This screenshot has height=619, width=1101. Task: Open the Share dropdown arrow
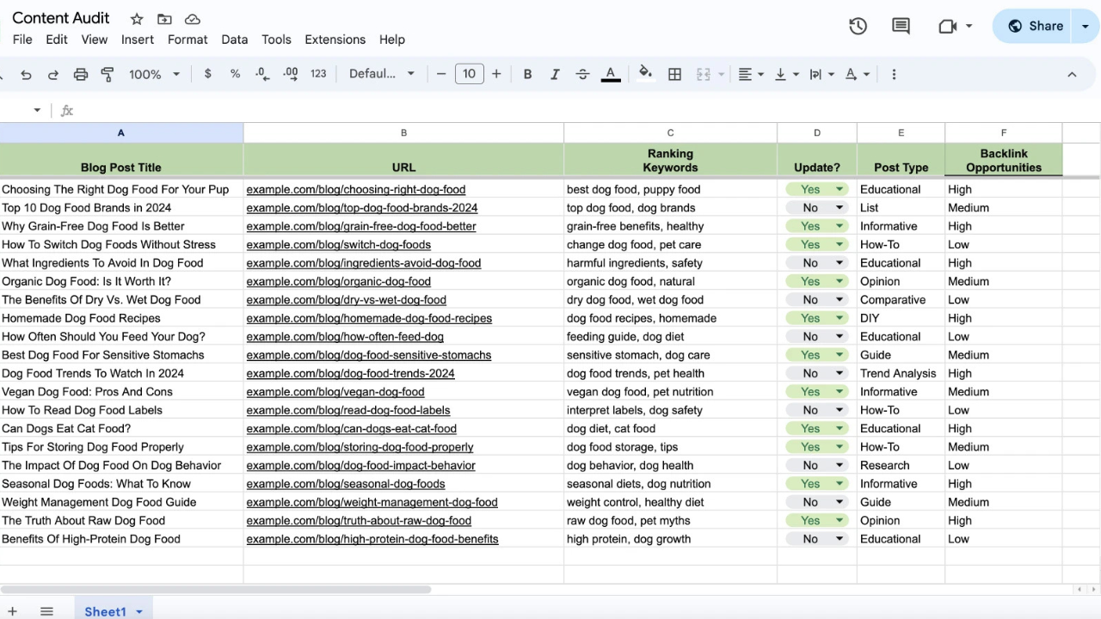point(1086,26)
